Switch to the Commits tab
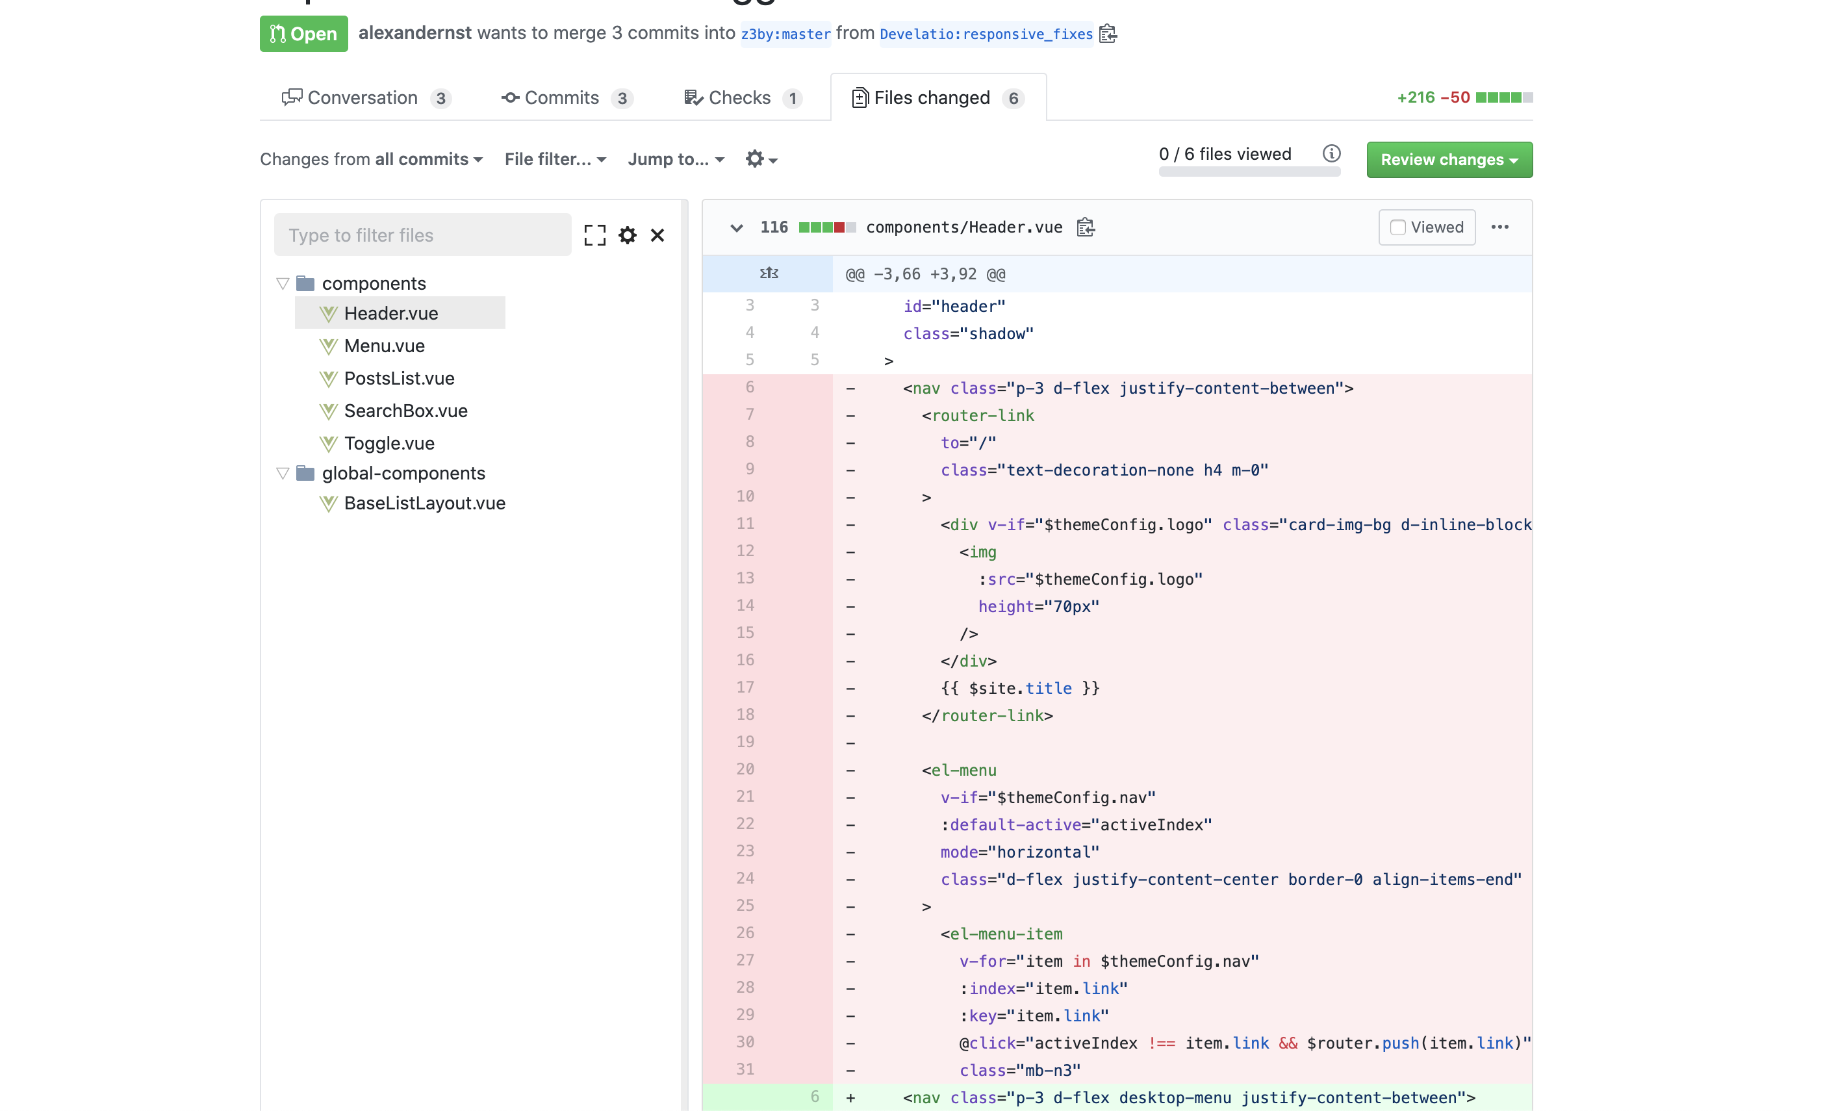Image resolution: width=1823 pixels, height=1111 pixels. pyautogui.click(x=566, y=97)
